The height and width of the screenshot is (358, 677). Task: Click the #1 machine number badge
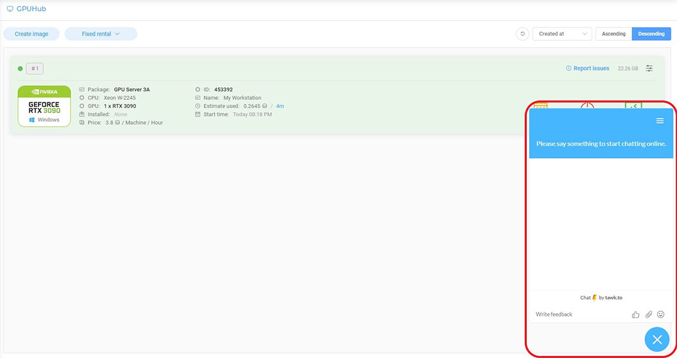(35, 69)
